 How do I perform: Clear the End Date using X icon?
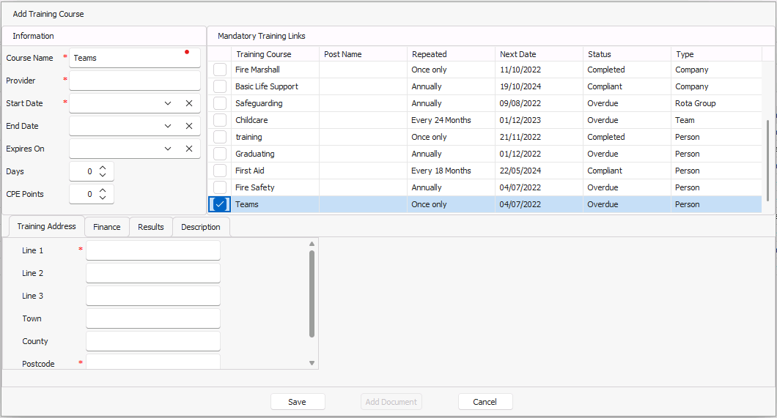[x=189, y=126]
